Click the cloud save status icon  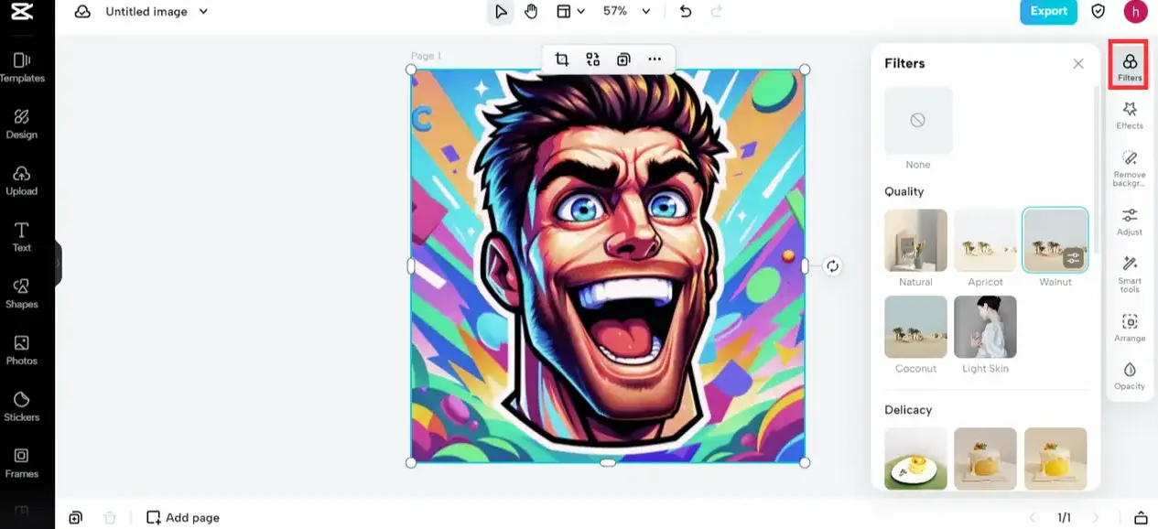82,12
